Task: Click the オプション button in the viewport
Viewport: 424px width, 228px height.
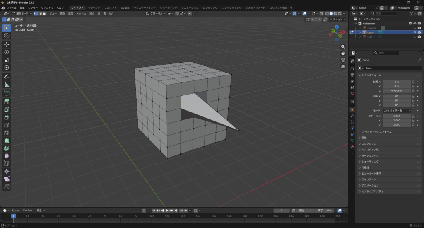Action: click(337, 19)
